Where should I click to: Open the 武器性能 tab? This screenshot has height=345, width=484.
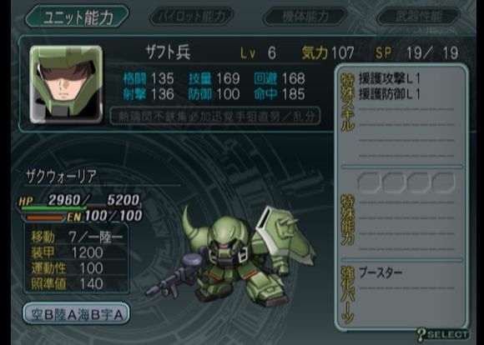point(419,16)
